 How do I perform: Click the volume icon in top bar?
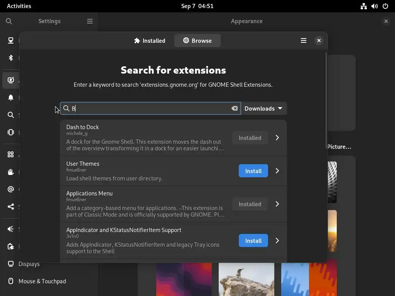click(374, 6)
